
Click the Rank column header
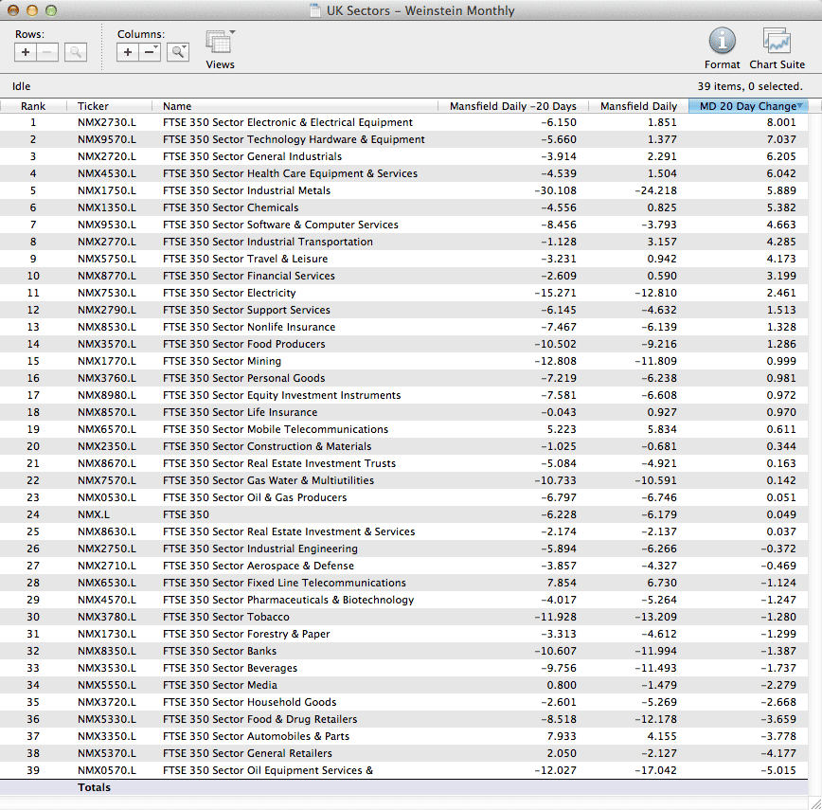point(33,106)
